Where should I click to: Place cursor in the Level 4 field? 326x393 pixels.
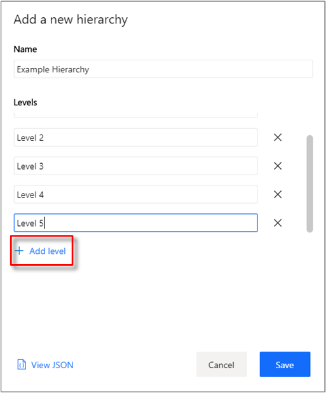[x=136, y=194]
